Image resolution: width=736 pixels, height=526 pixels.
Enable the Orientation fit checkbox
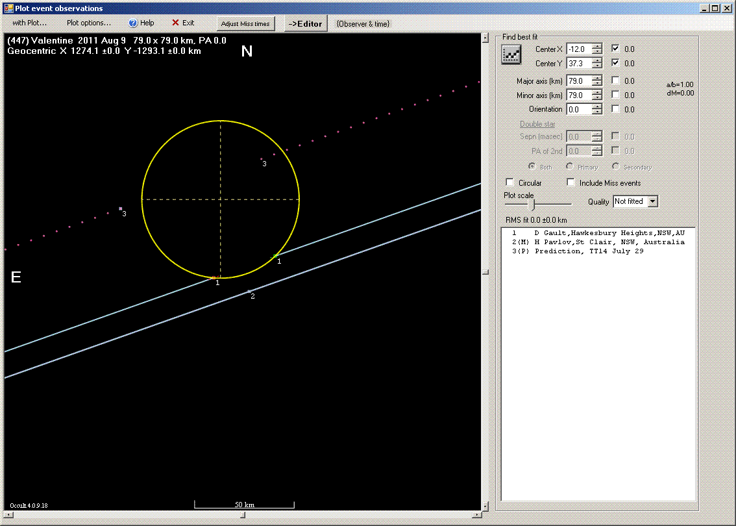pyautogui.click(x=615, y=108)
